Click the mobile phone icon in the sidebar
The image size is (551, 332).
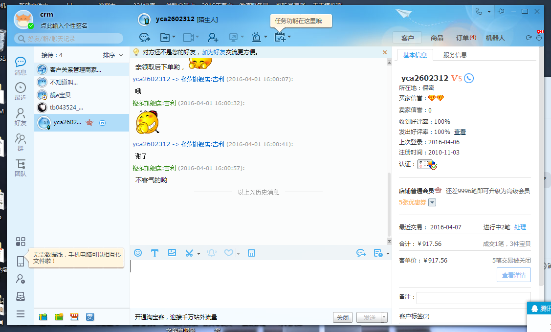[x=21, y=261]
